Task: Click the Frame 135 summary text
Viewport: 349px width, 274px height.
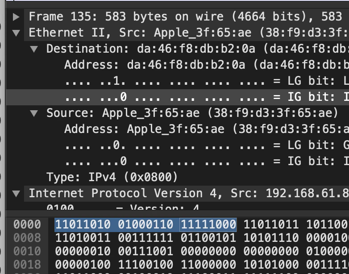Action: 185,17
